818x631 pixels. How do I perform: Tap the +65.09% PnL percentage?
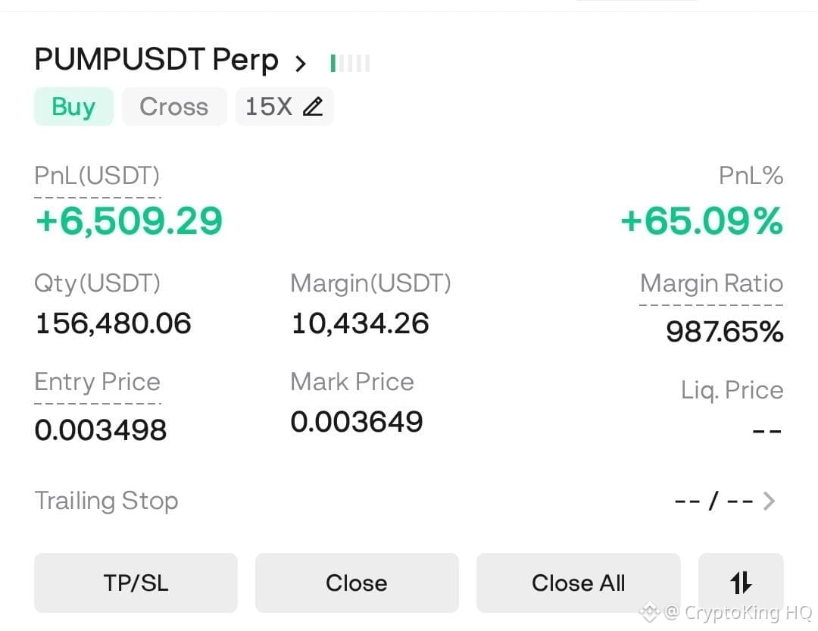(x=702, y=220)
